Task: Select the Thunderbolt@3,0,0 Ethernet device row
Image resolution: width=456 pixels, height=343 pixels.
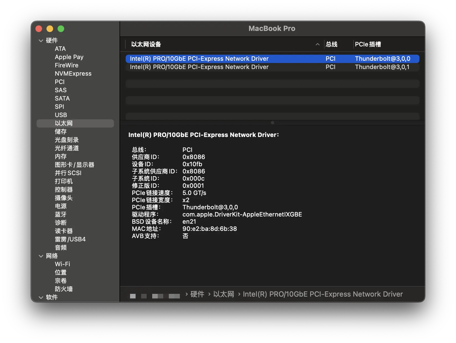Action: tap(272, 59)
